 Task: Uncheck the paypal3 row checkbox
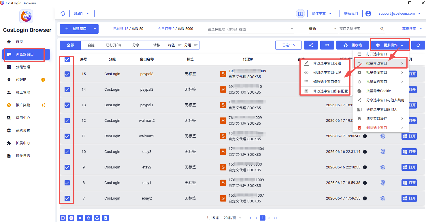pyautogui.click(x=67, y=74)
